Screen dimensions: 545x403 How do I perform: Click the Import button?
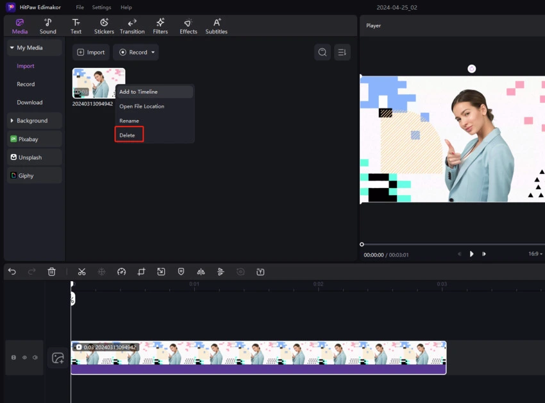tap(91, 53)
